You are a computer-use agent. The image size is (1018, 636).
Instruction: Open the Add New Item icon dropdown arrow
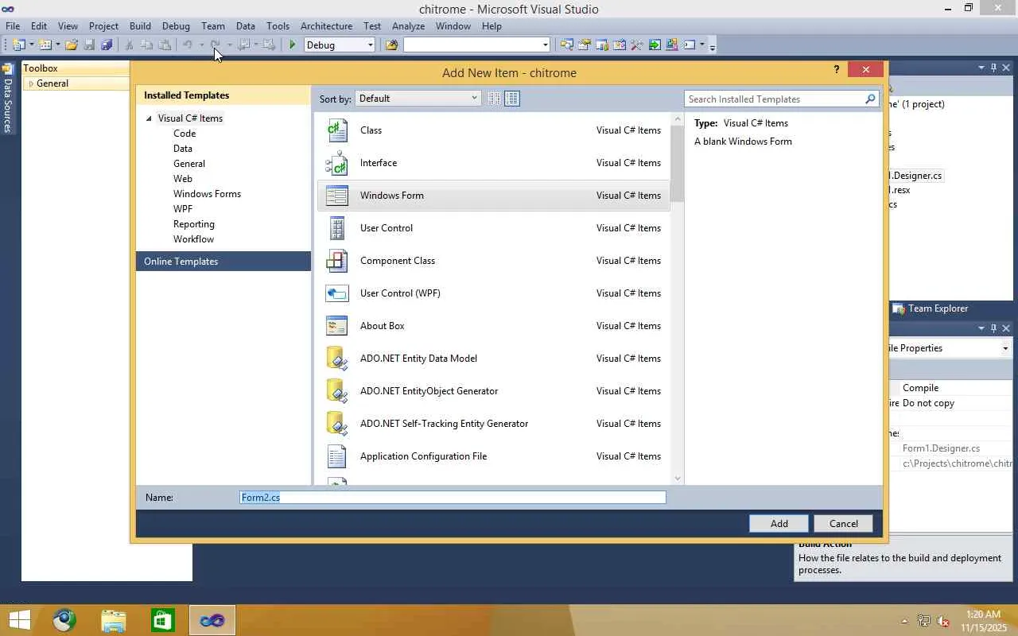[x=57, y=45]
